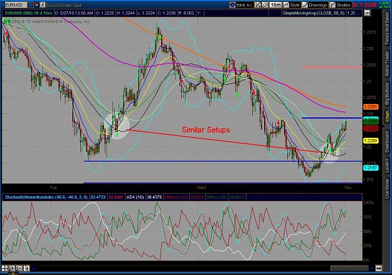Click the small chart icon above the price axis
The image size is (392, 275).
[367, 13]
